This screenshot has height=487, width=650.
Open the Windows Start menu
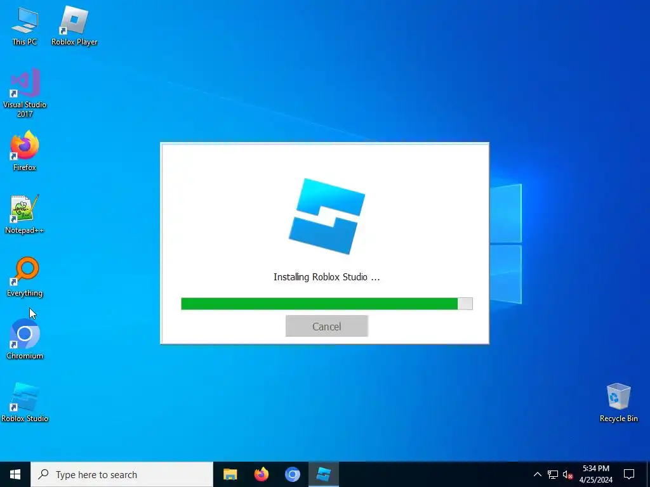(15, 474)
